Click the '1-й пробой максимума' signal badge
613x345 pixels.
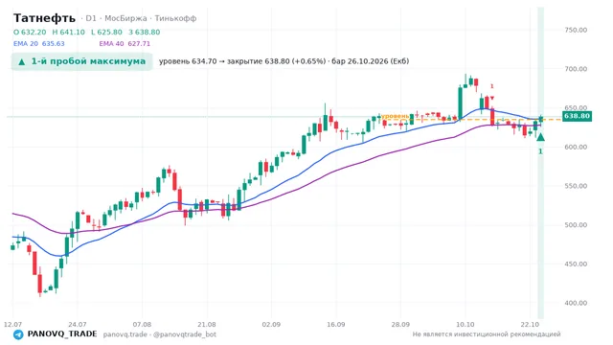click(x=81, y=61)
